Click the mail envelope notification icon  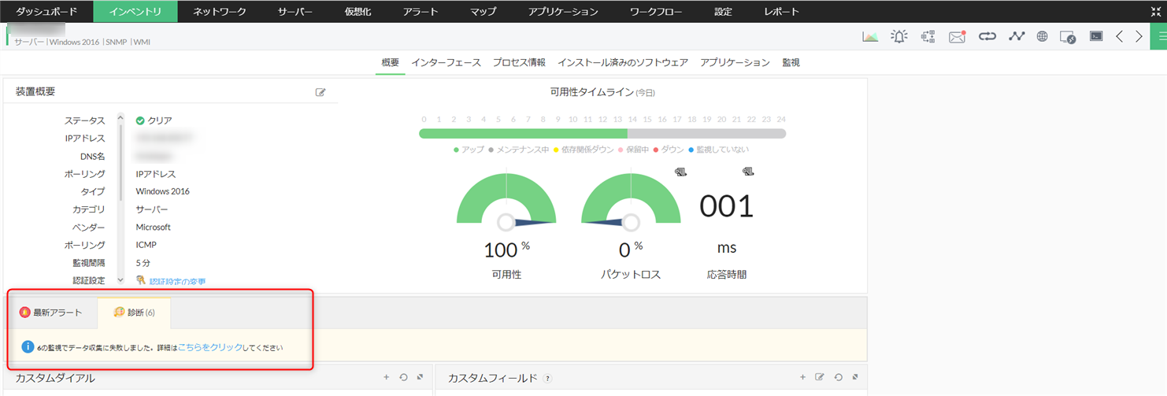pyautogui.click(x=957, y=37)
